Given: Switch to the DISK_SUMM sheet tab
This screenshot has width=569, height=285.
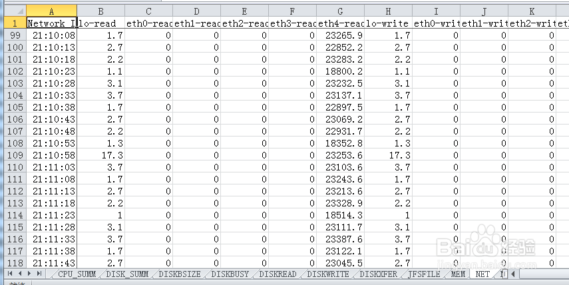Looking at the screenshot, I should click(x=127, y=274).
